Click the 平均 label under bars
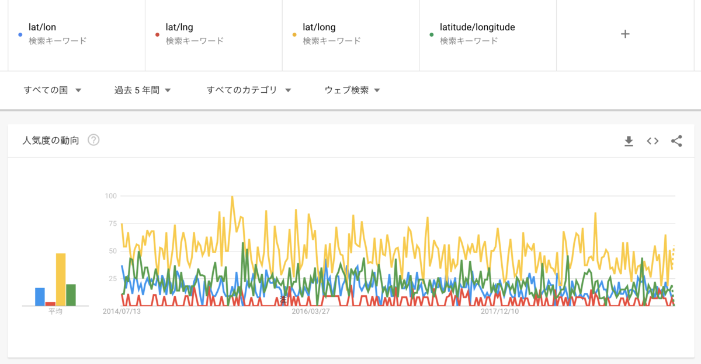 point(55,311)
